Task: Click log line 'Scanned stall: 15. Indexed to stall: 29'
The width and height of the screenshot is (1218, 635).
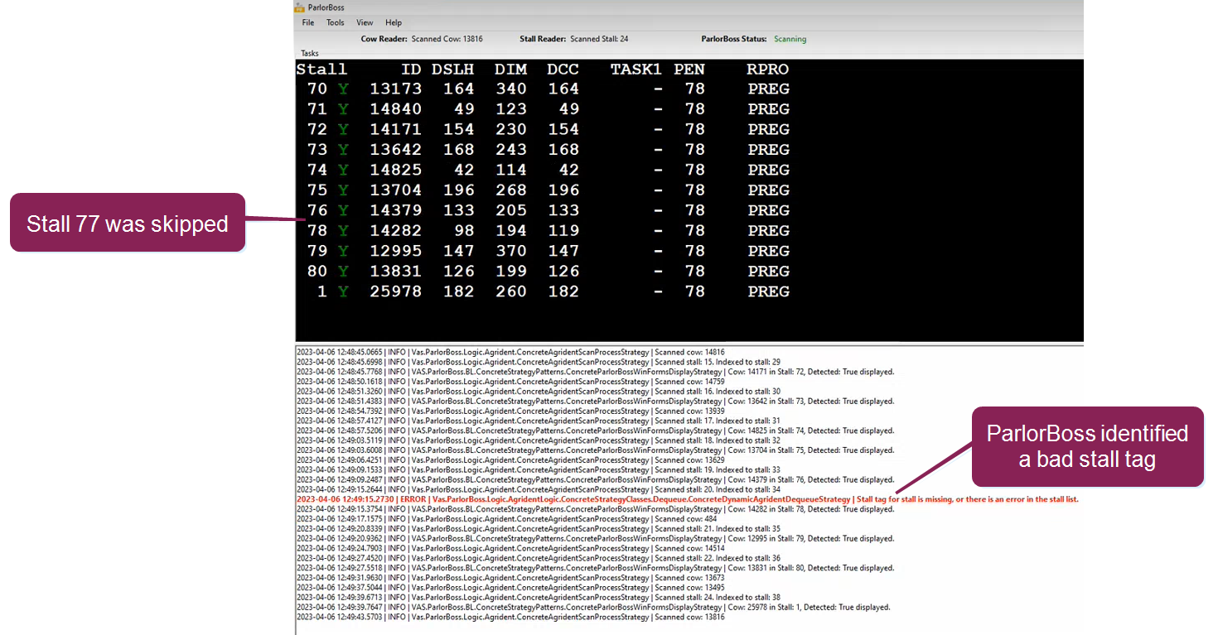Action: point(539,362)
